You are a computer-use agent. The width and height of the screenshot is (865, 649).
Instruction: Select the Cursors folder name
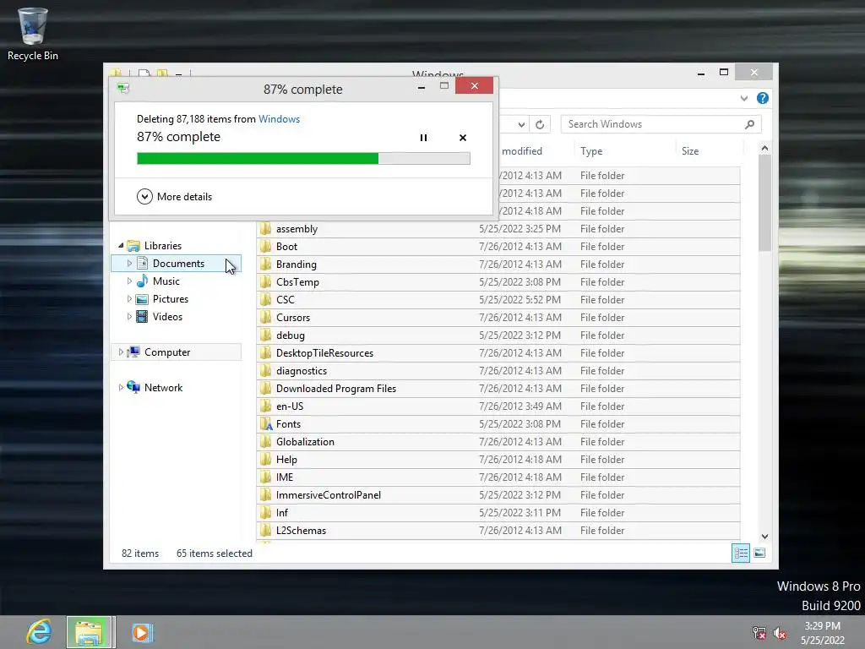[293, 318]
